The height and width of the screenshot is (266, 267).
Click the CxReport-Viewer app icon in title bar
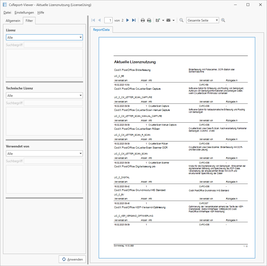pyautogui.click(x=5, y=5)
